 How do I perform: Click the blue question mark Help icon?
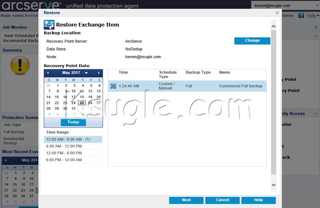point(301,16)
